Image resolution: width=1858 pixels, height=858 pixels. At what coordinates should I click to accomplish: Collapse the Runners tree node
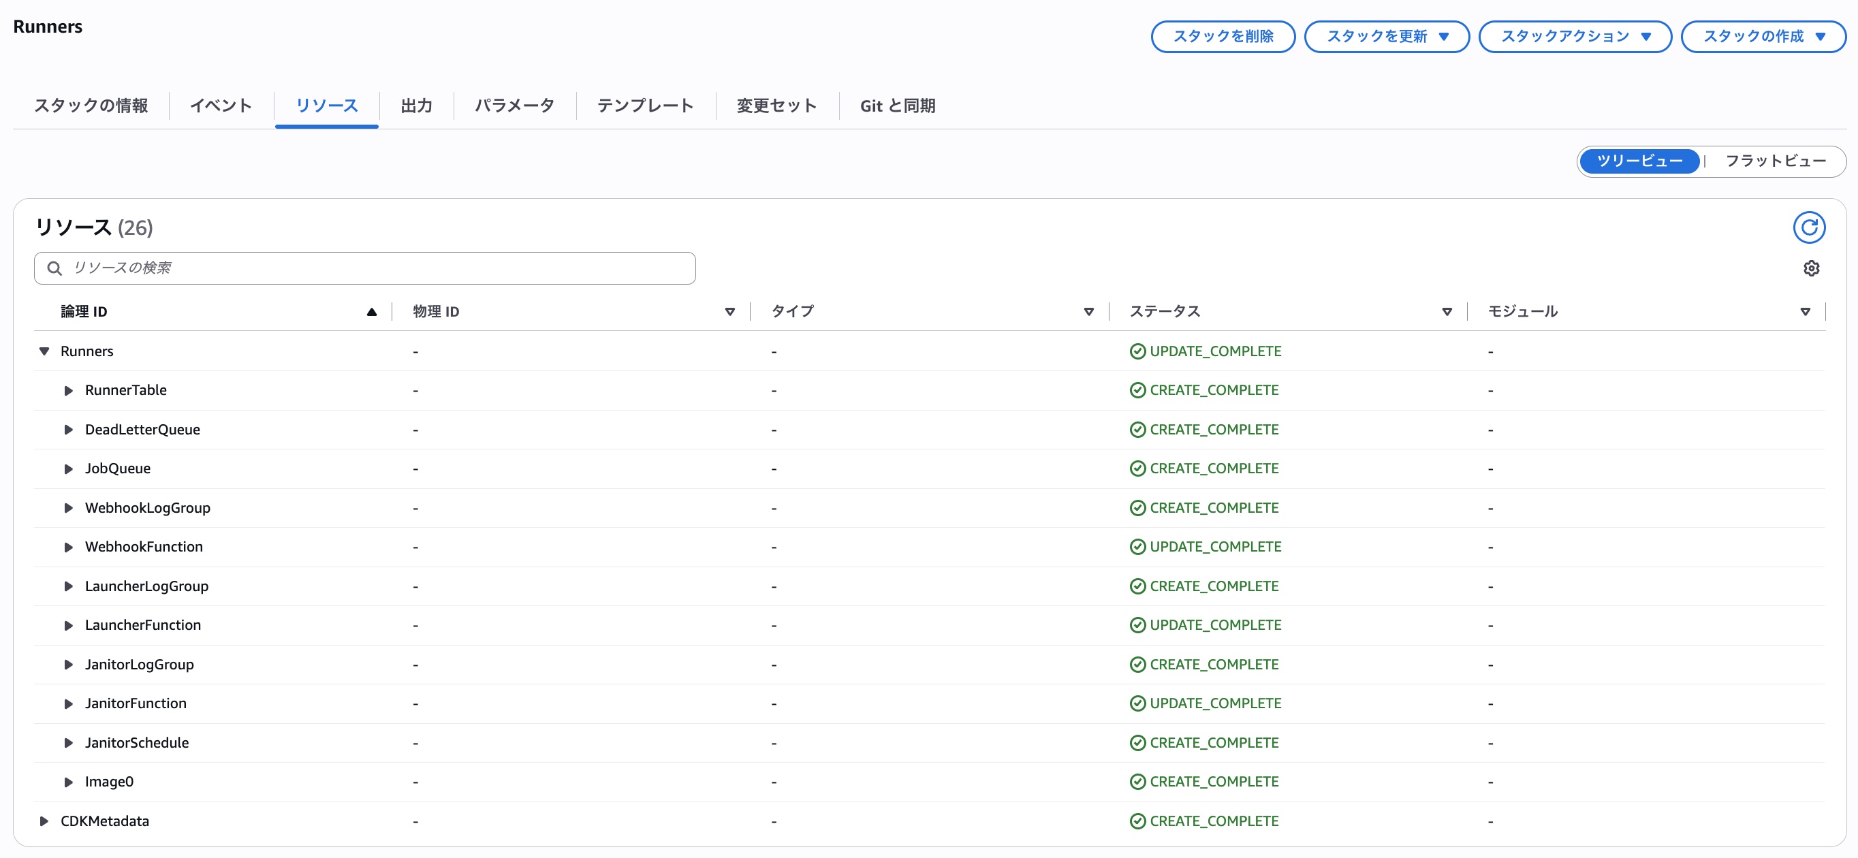[44, 351]
